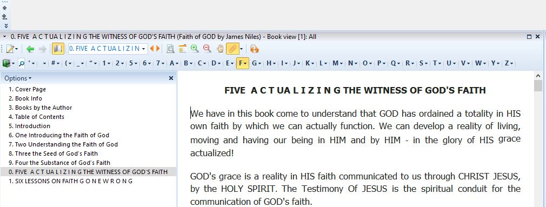Expand the Options dropdown in sidebar
The height and width of the screenshot is (207, 546).
pos(18,78)
